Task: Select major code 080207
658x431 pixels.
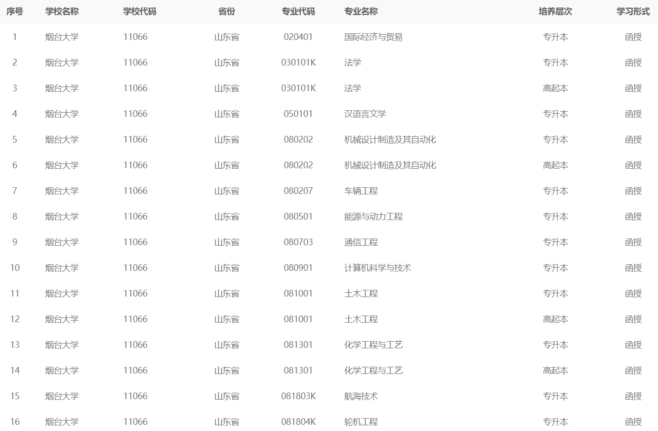Action: 298,191
